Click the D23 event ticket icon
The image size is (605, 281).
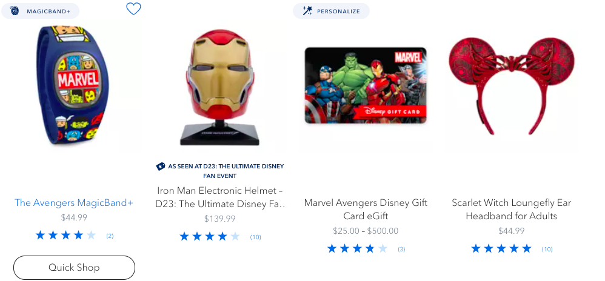tap(161, 166)
